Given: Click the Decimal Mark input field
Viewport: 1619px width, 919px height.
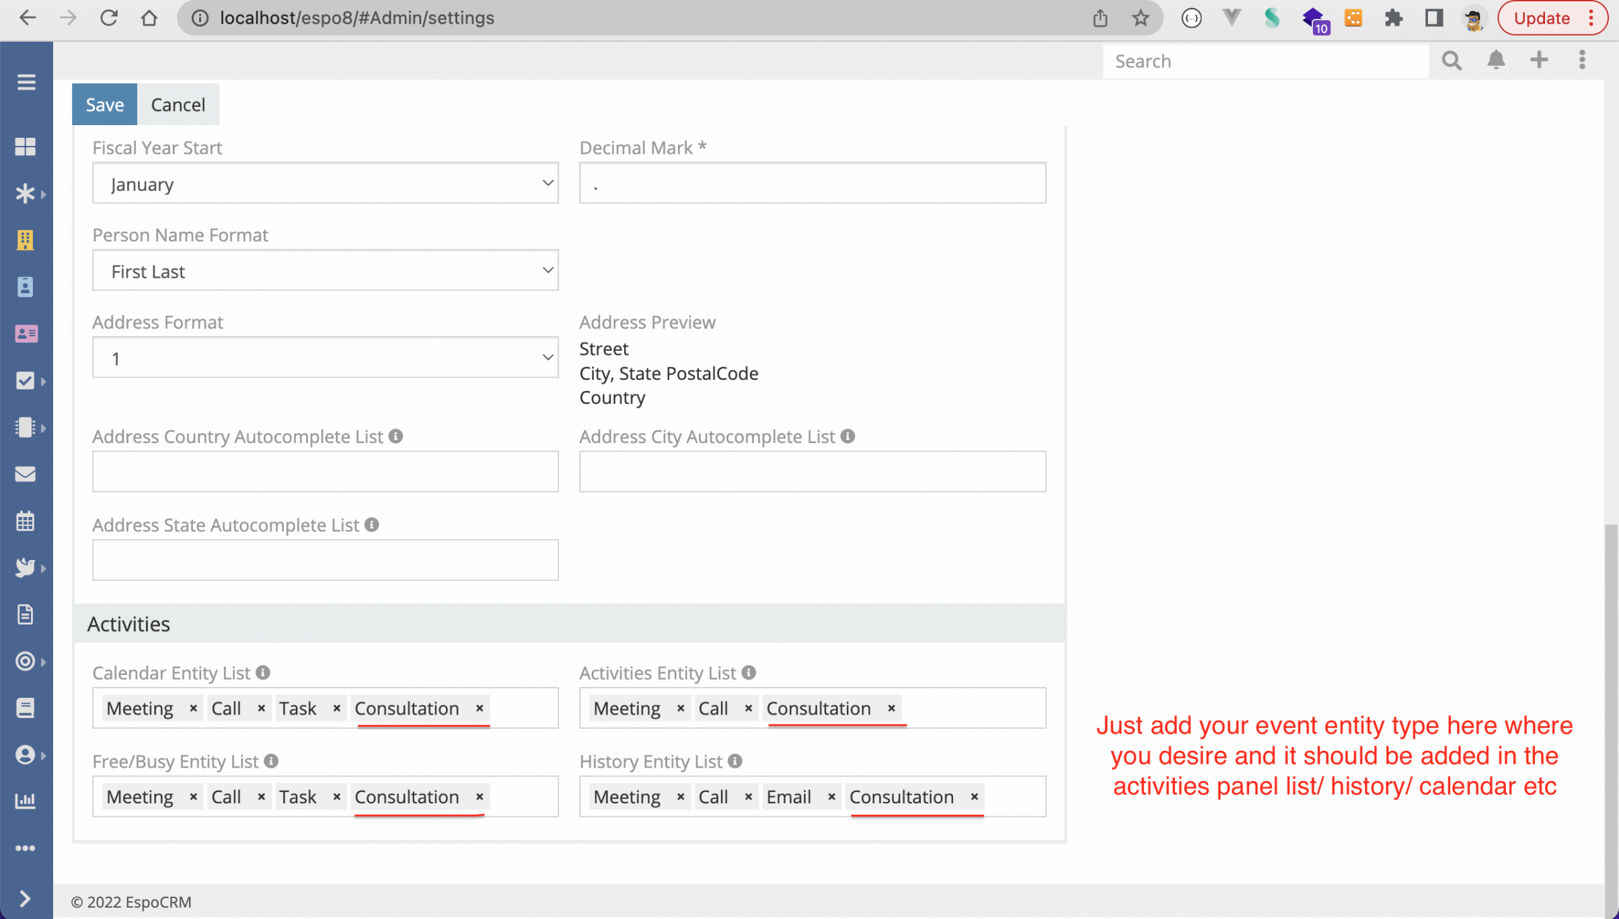Looking at the screenshot, I should [x=812, y=183].
